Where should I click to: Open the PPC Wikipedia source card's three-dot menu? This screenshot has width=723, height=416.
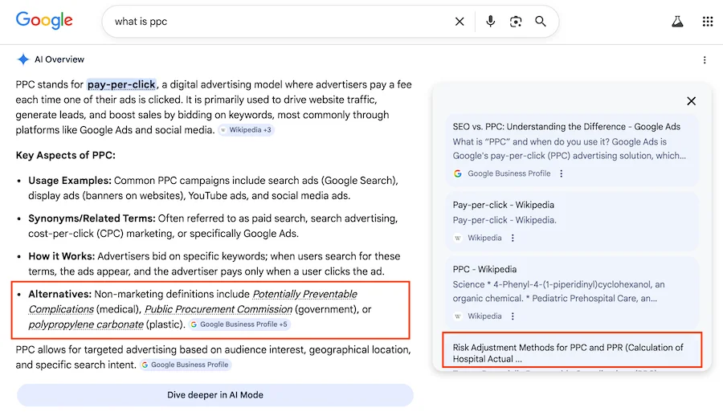[x=513, y=316]
